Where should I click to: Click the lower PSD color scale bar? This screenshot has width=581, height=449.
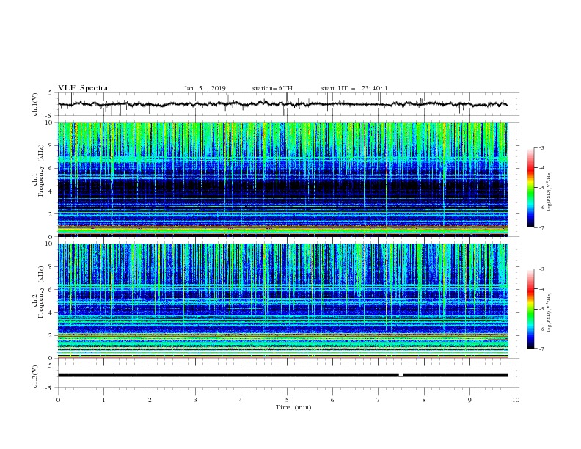point(531,309)
